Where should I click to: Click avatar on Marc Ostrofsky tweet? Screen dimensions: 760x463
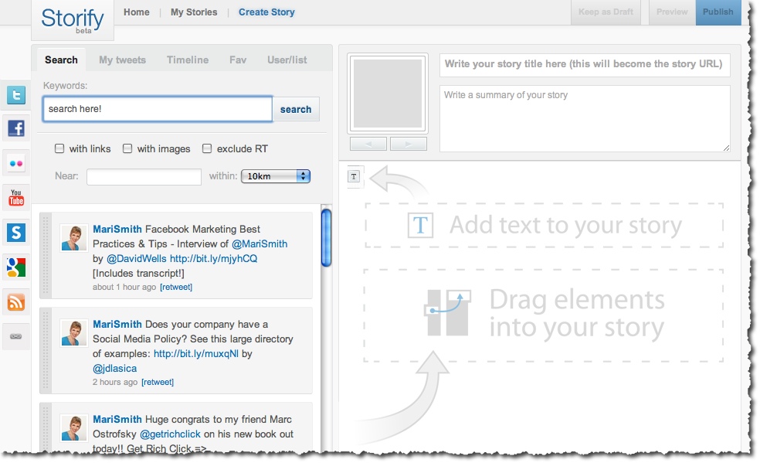coord(74,427)
